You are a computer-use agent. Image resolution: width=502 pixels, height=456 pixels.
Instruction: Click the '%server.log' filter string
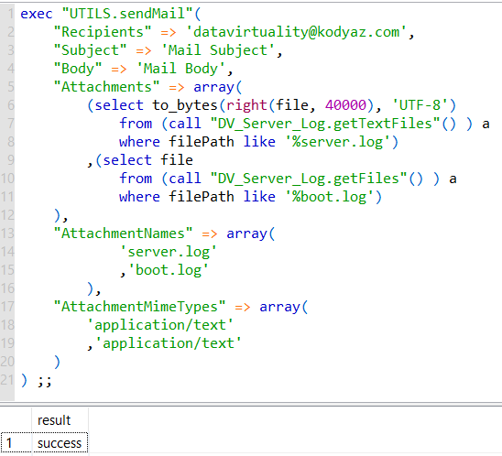[337, 142]
